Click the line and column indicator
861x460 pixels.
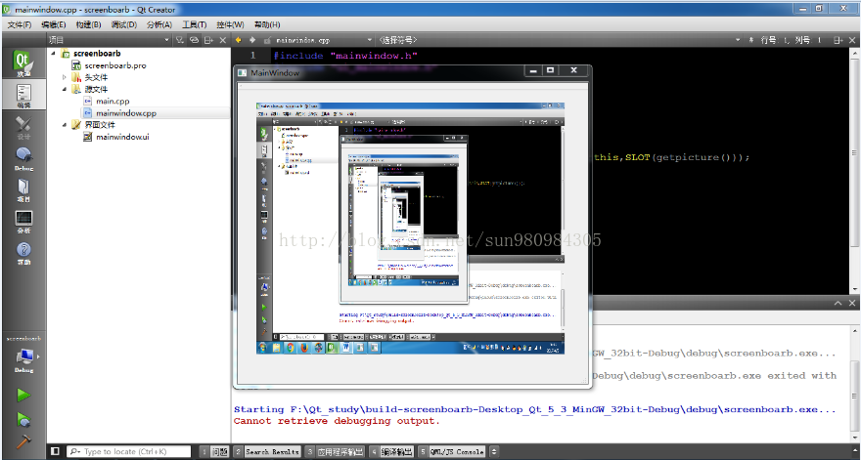pos(792,40)
